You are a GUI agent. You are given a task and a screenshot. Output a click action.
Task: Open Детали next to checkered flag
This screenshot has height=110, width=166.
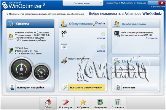(x=101, y=38)
